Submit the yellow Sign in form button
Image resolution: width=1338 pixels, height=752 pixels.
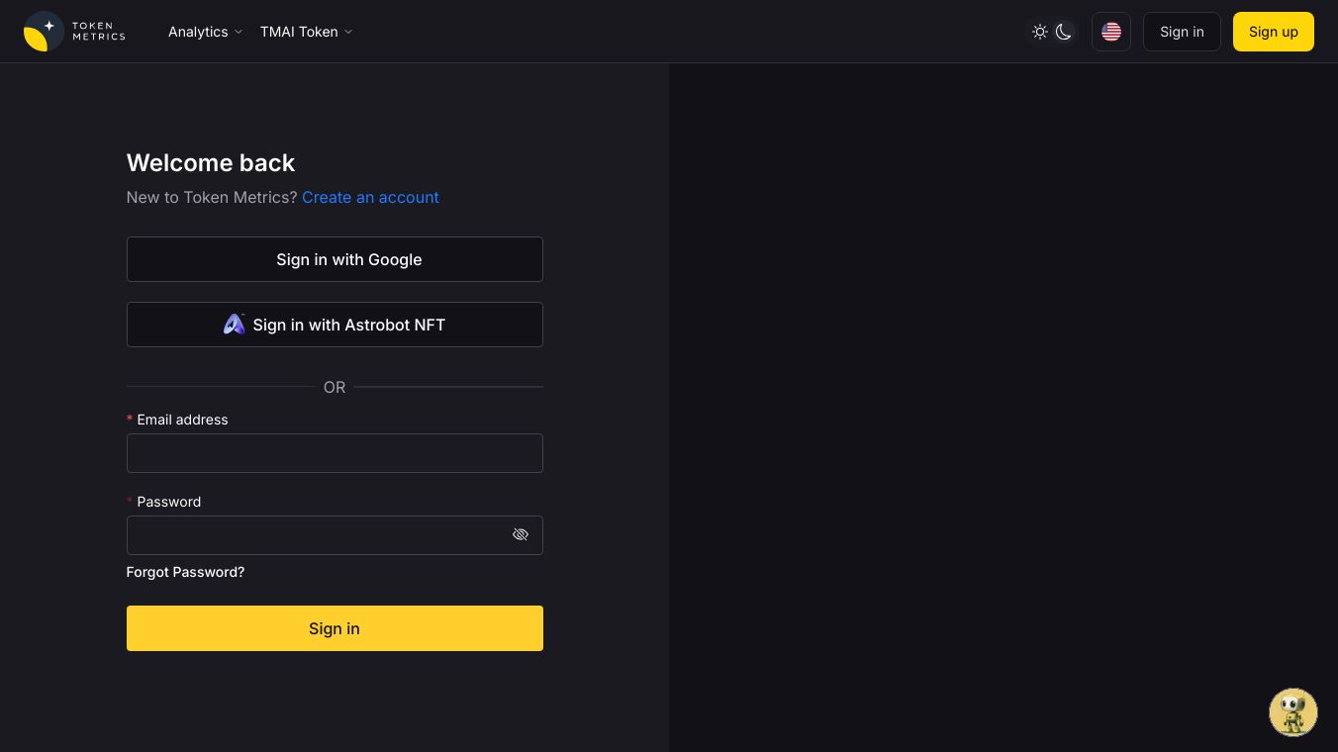pyautogui.click(x=334, y=628)
